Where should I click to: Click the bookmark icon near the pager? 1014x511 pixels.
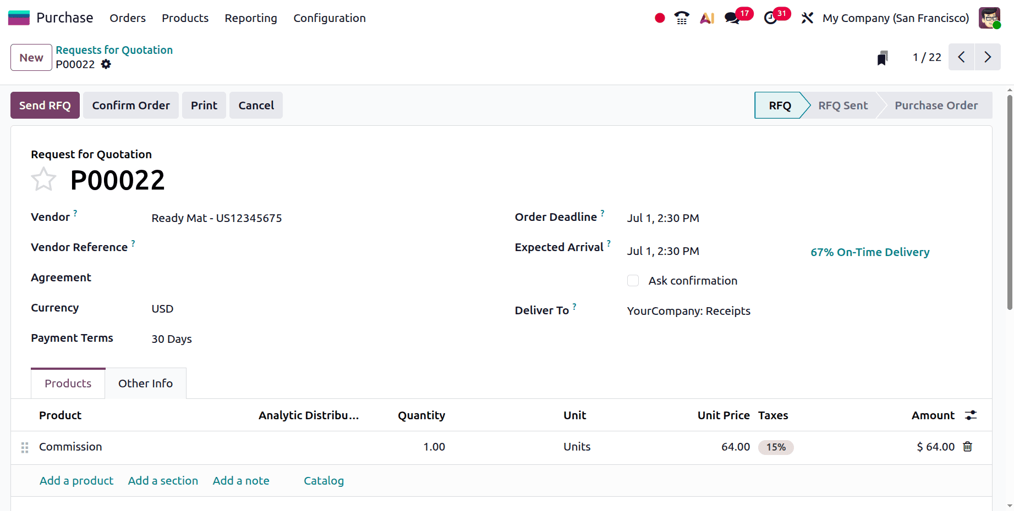882,58
